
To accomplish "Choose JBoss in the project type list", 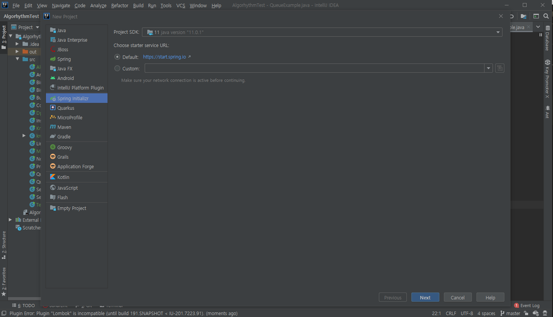I will pos(77,49).
